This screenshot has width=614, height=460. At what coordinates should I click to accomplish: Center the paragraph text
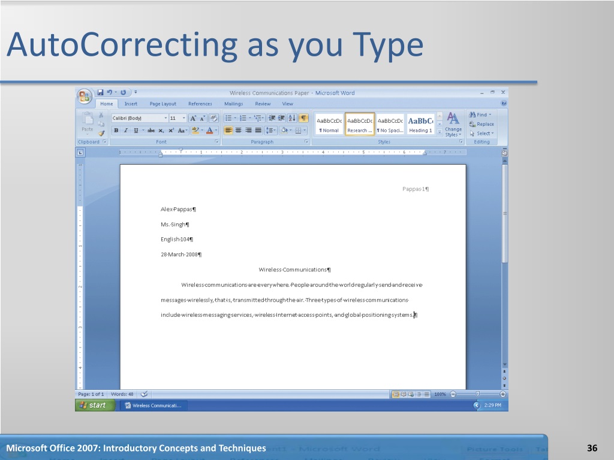click(x=238, y=130)
